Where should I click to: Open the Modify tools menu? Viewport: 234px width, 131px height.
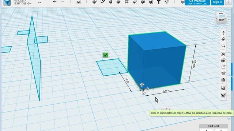click(118, 2)
